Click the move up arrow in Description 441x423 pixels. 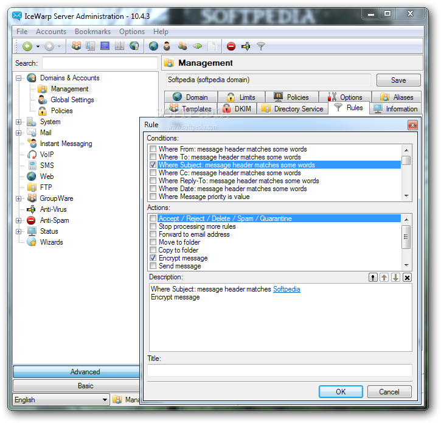(x=384, y=278)
